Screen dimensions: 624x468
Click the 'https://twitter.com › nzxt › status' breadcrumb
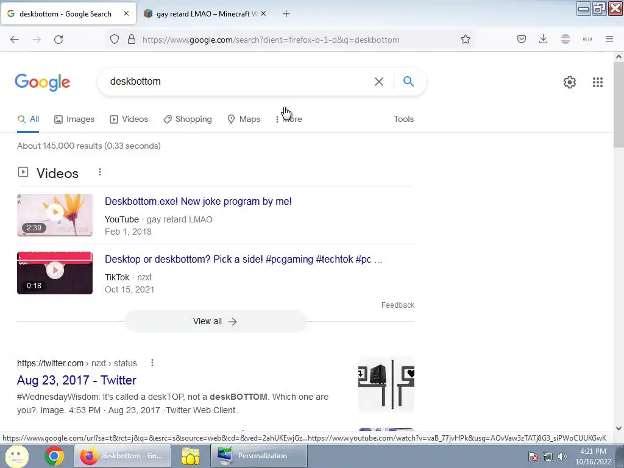click(77, 363)
